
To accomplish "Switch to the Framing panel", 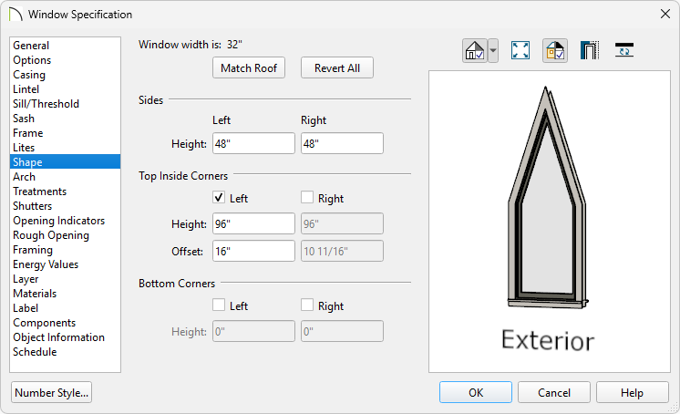I will click(65, 250).
